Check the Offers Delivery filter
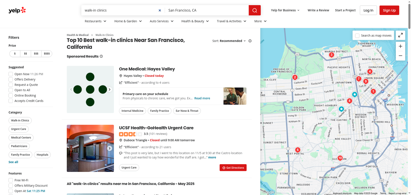 pyautogui.click(x=11, y=79)
